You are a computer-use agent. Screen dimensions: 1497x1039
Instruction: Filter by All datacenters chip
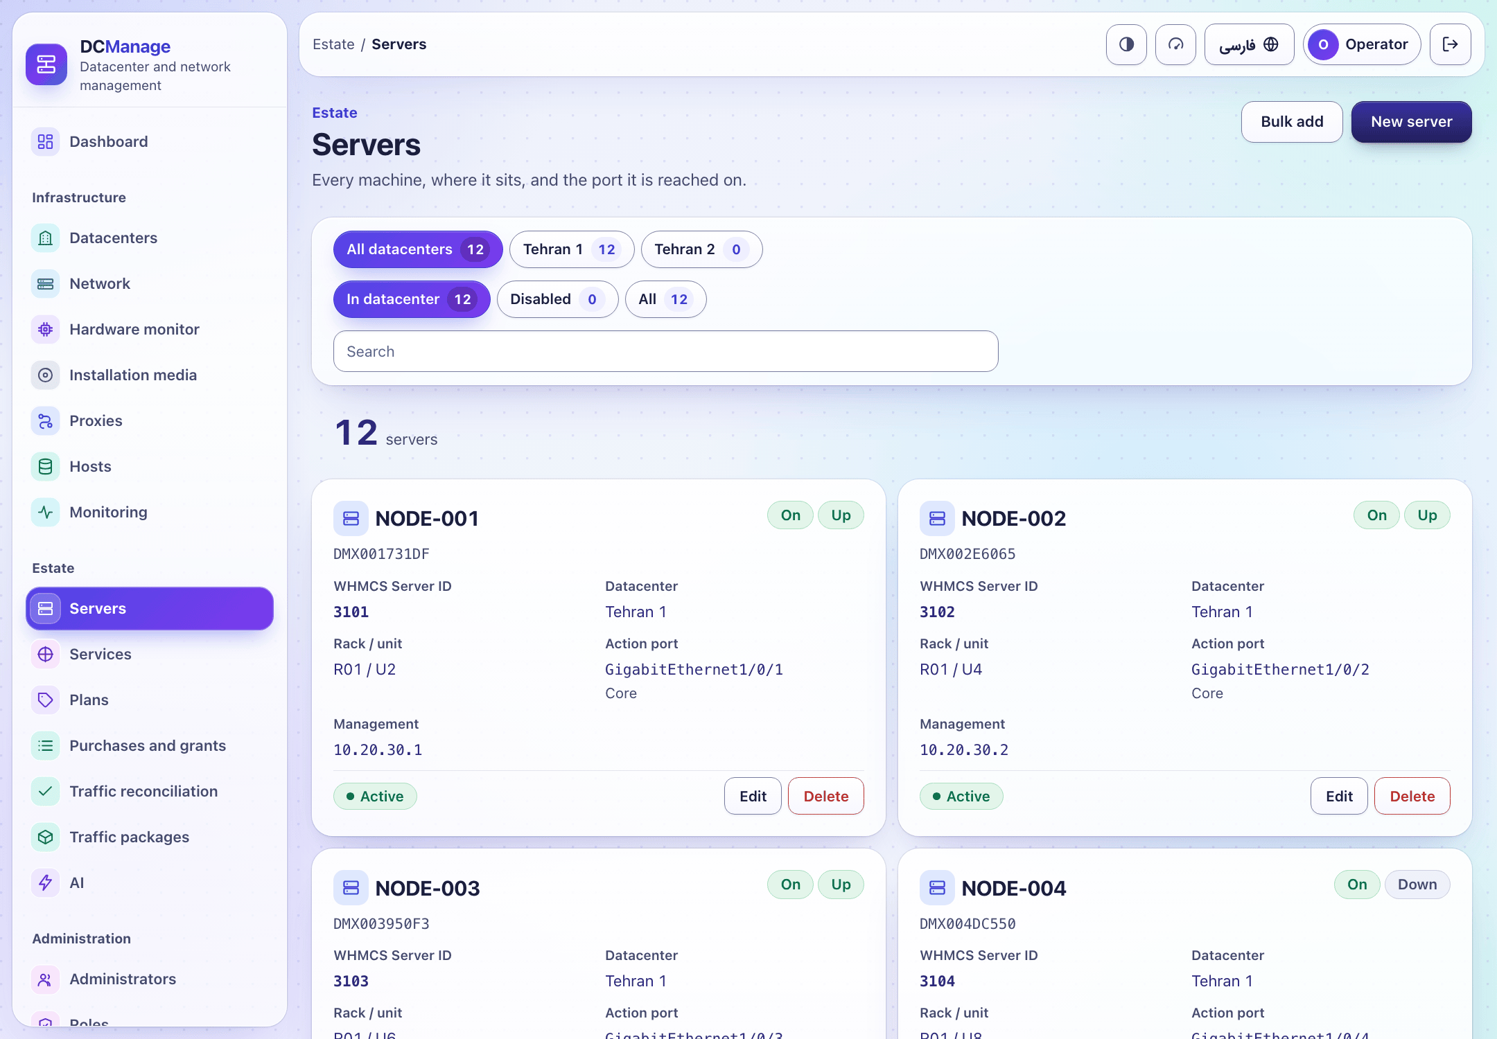pyautogui.click(x=418, y=249)
